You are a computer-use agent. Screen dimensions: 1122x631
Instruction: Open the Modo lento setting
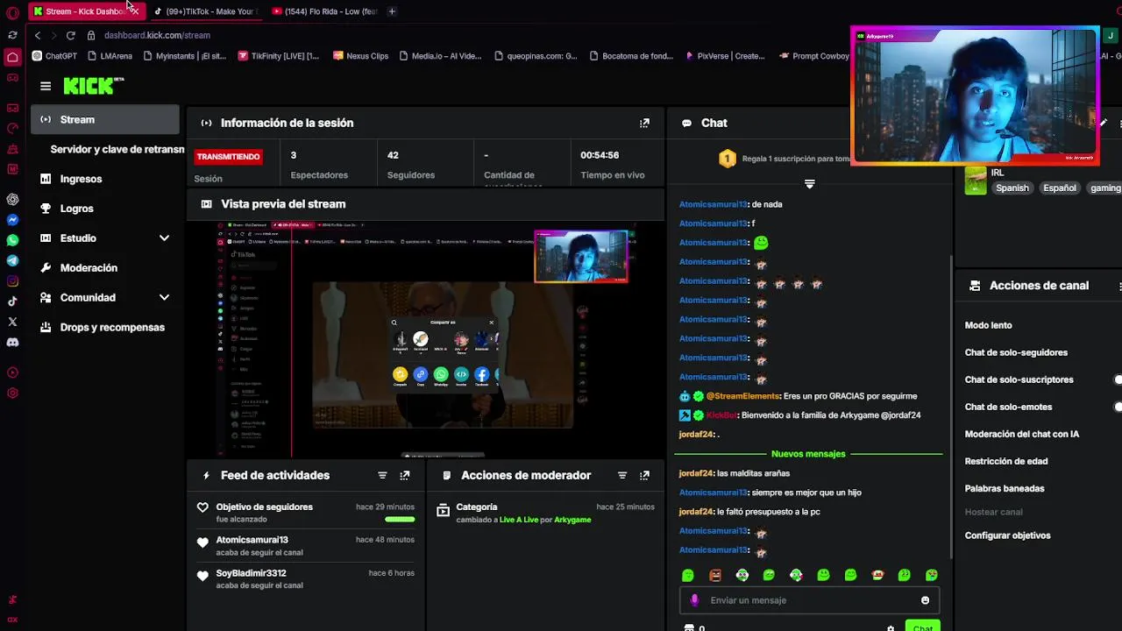click(x=988, y=326)
